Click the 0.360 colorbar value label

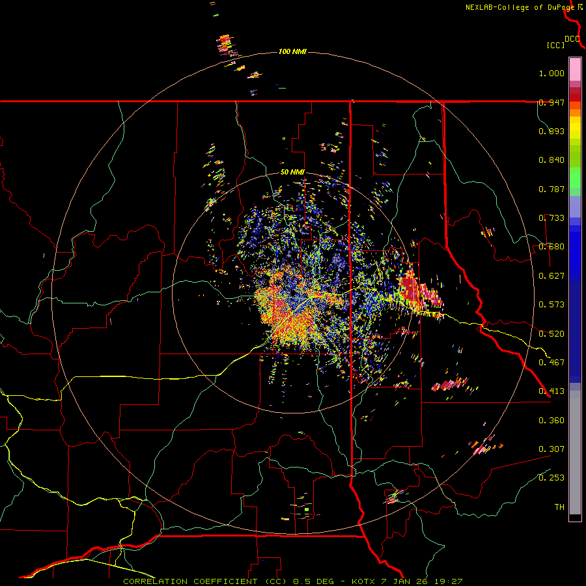551,421
